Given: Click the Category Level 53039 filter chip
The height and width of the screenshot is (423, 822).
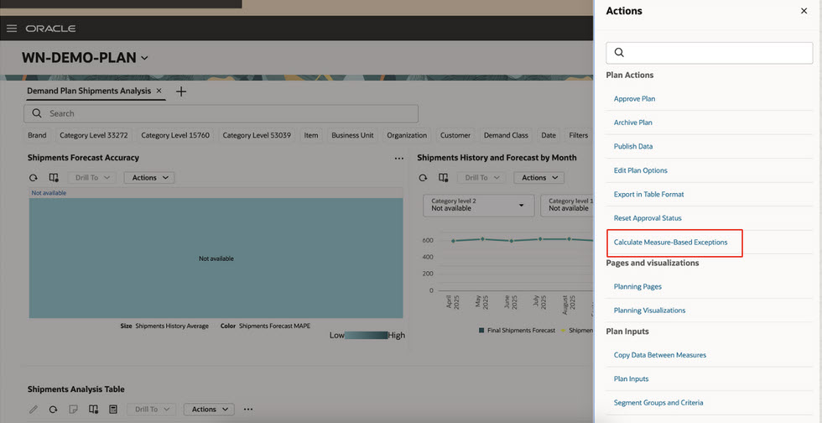Looking at the screenshot, I should (257, 135).
